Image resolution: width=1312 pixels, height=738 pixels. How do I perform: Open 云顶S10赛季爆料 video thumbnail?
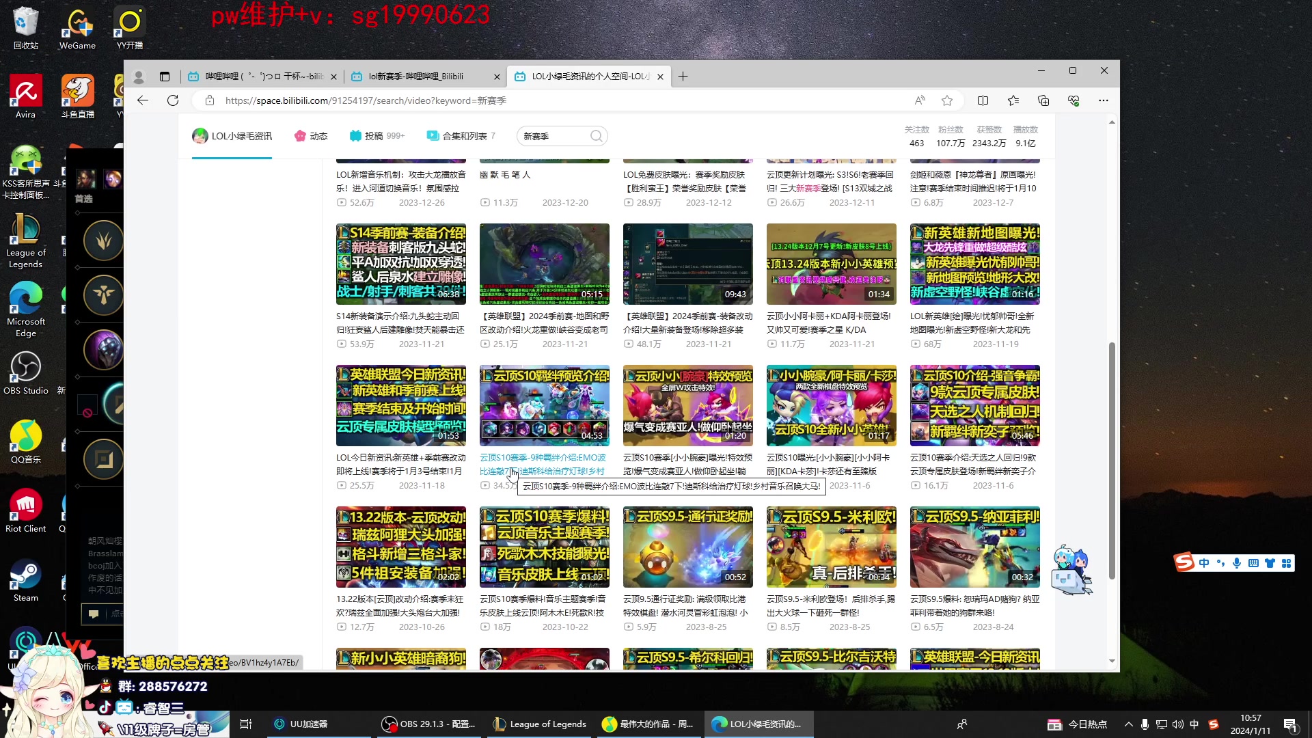coord(545,547)
